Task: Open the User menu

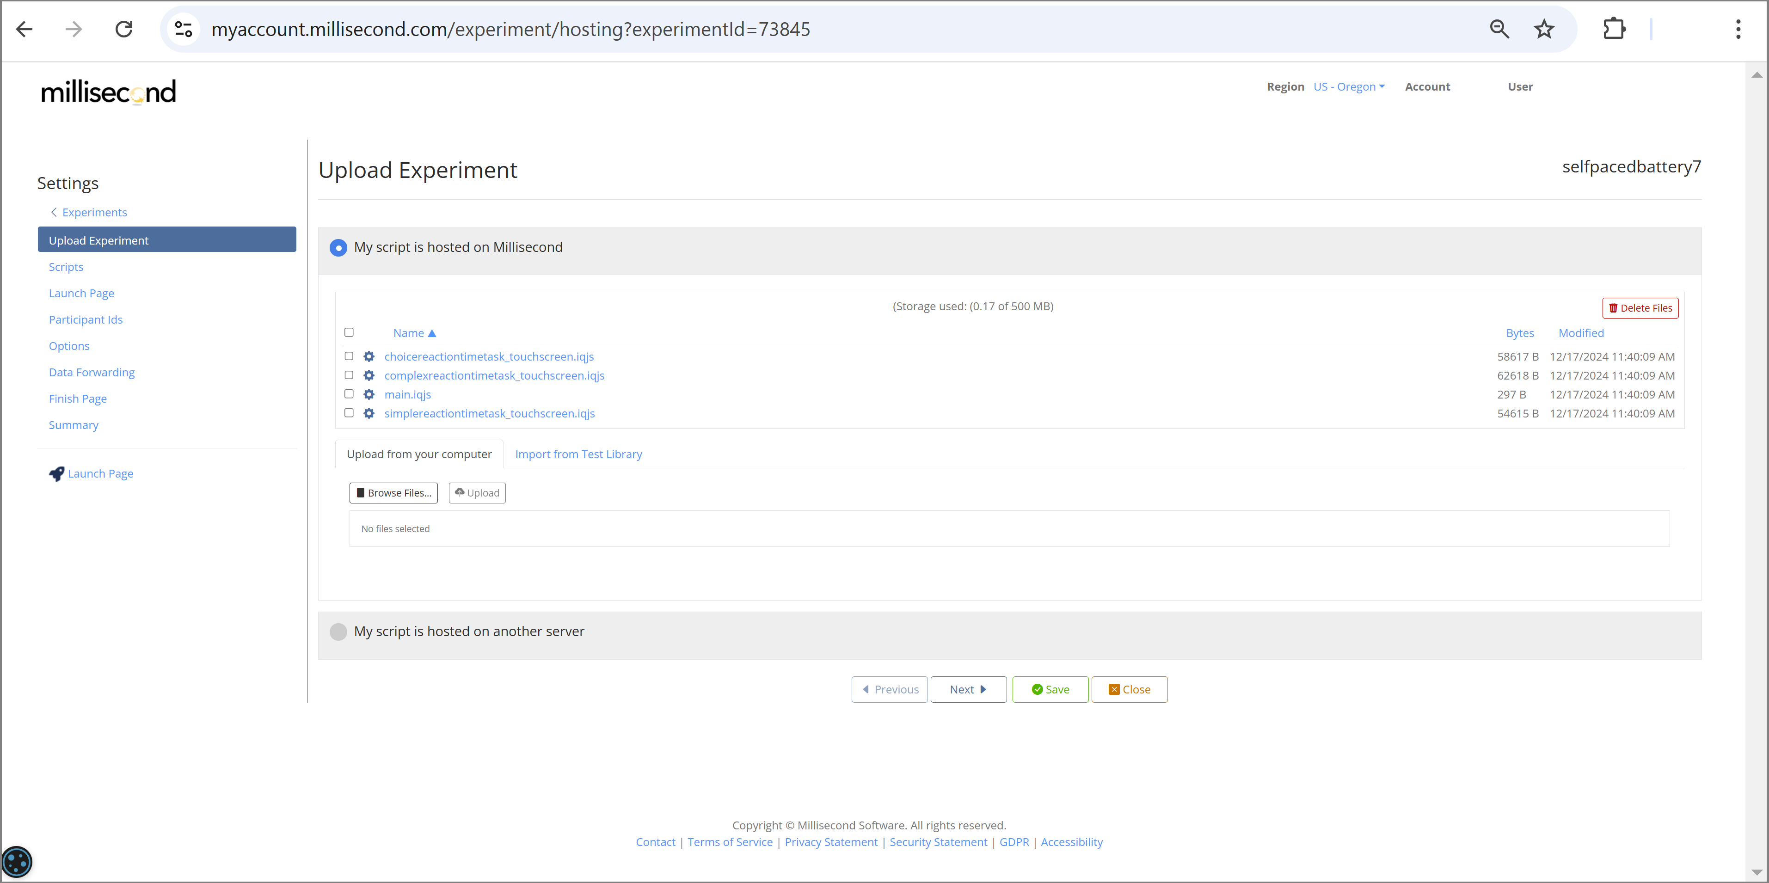Action: 1520,86
